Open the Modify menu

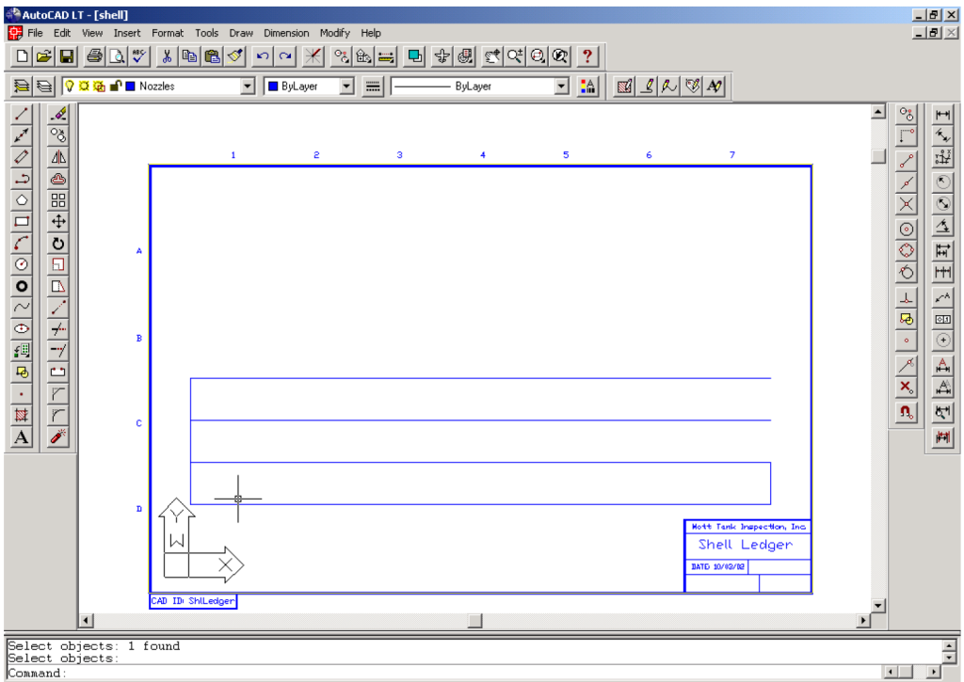(x=334, y=33)
